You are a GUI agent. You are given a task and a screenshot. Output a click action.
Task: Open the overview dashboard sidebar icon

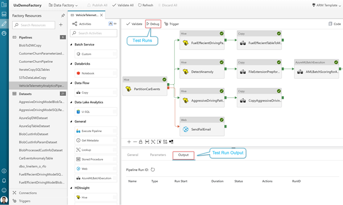(x=4, y=14)
